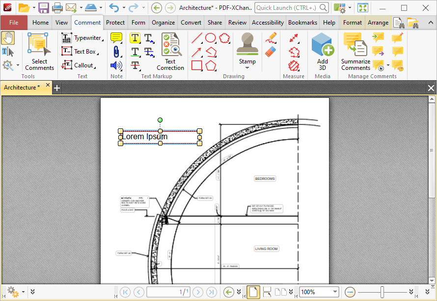Expand bottom-left options gear dropdown
This screenshot has width=437, height=301.
point(24,292)
